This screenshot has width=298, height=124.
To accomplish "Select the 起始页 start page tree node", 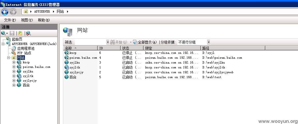I will [x=17, y=39].
